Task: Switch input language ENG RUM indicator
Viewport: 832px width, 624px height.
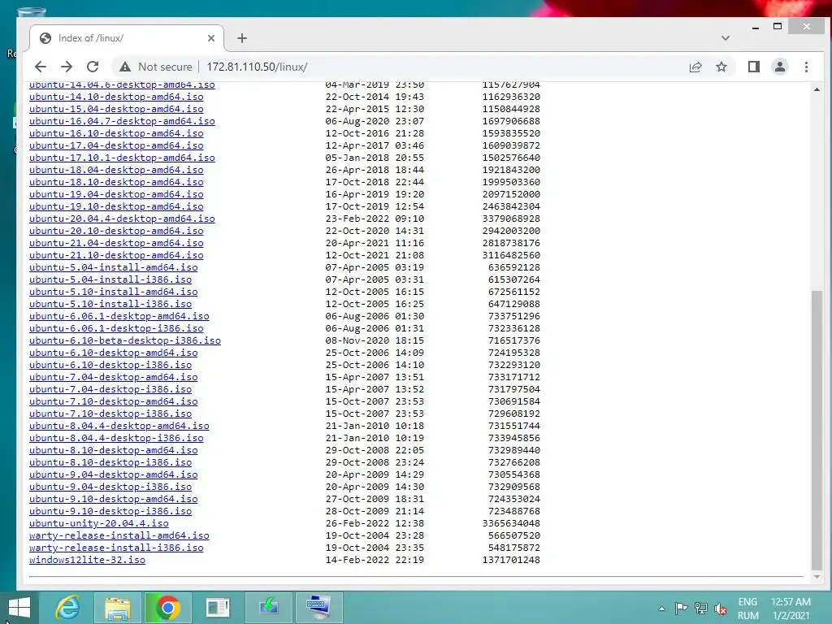Action: (747, 609)
